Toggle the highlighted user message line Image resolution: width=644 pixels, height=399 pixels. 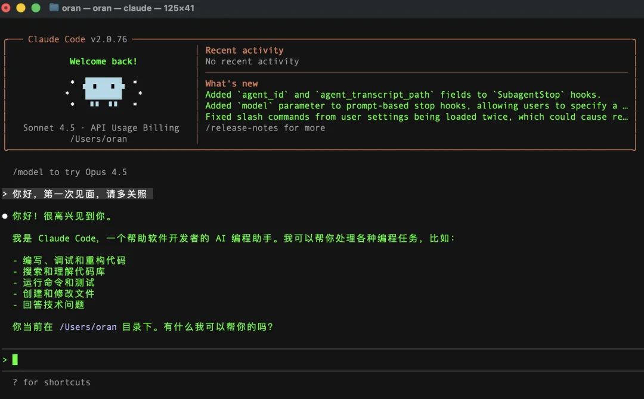coord(78,194)
